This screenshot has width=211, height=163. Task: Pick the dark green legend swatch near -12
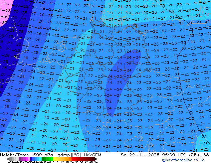tap(43, 159)
